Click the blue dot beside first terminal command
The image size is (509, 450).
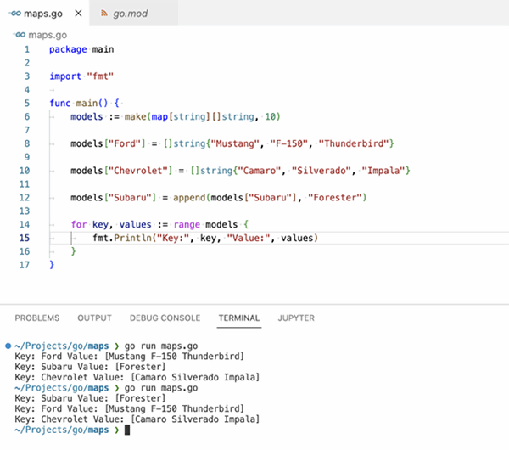coord(8,346)
